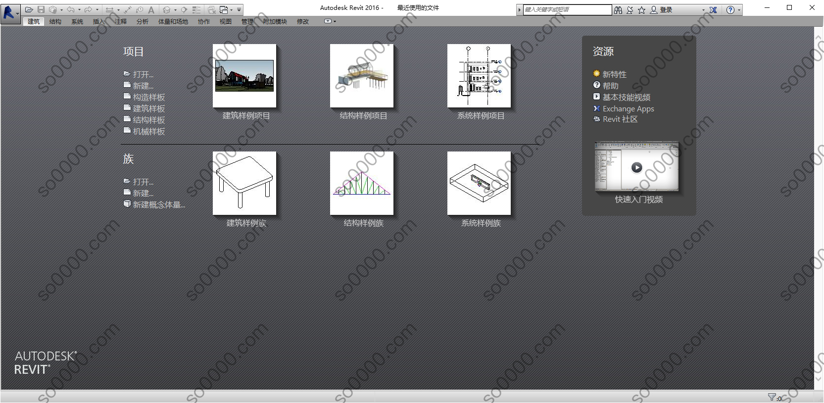Expand the 3D View dropdown arrow
The height and width of the screenshot is (403, 824).
coord(175,10)
